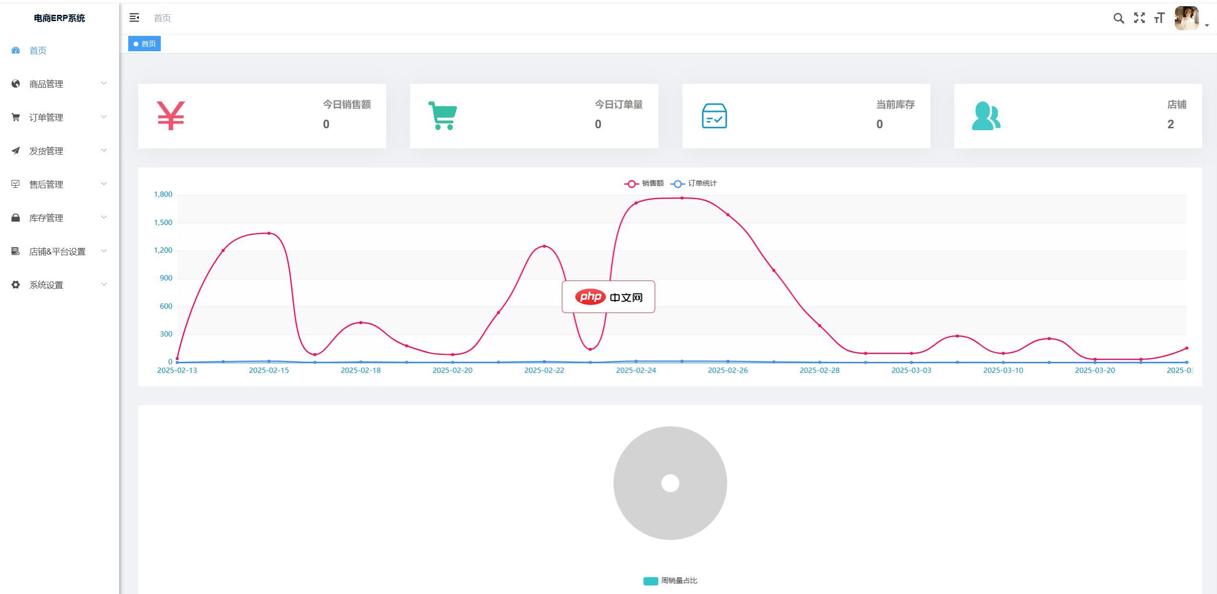Click the blue inventory box icon

[x=715, y=116]
